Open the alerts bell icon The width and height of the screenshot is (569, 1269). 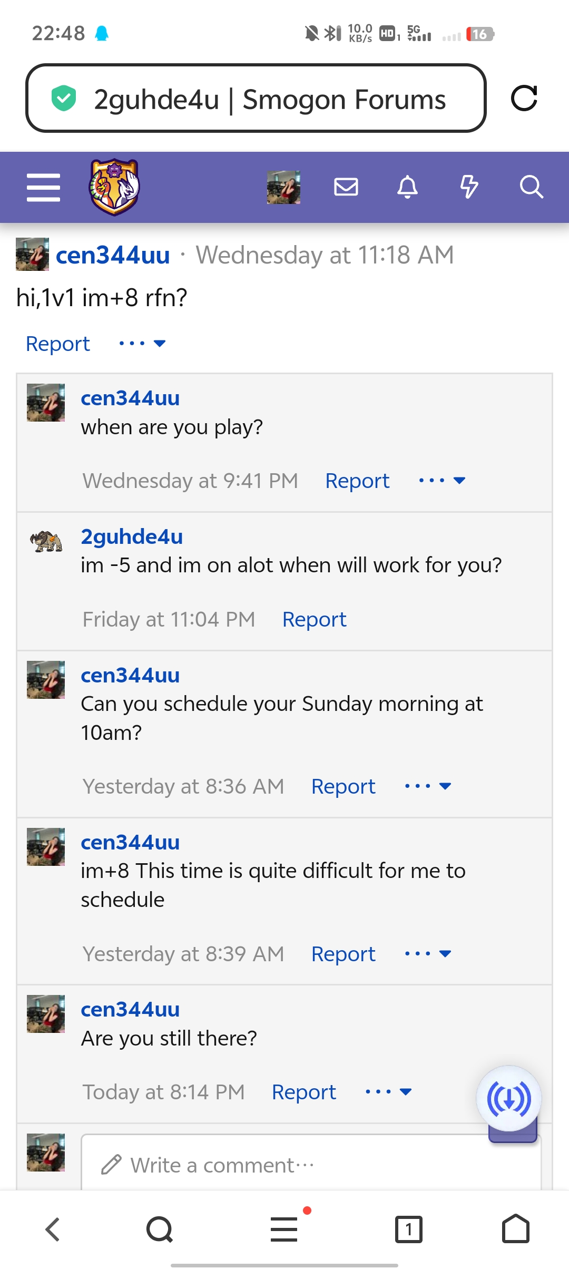pyautogui.click(x=407, y=187)
